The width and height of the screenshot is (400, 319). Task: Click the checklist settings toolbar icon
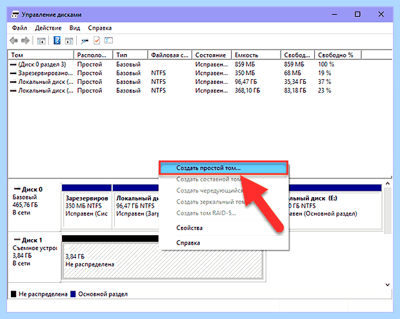coord(108,41)
